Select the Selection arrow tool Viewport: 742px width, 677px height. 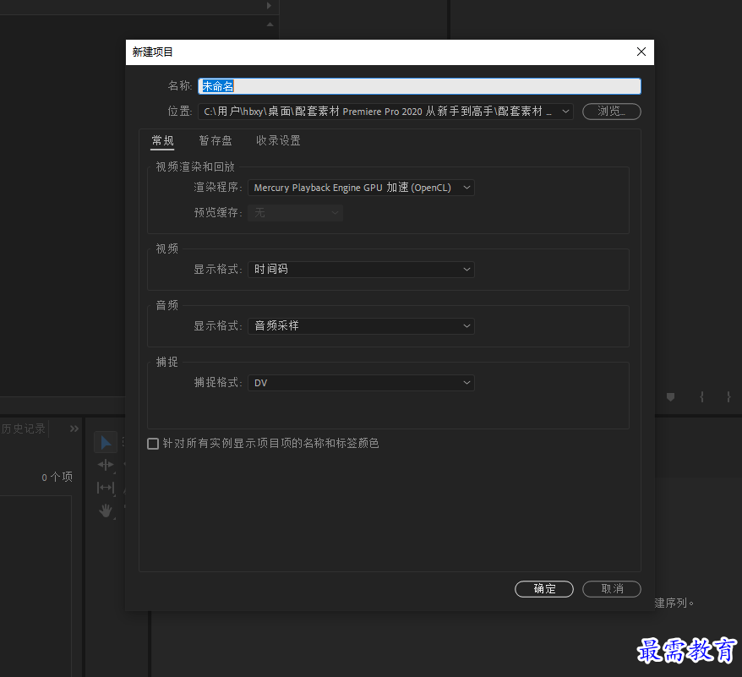pos(106,443)
